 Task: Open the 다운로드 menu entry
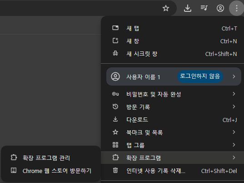click(172, 120)
